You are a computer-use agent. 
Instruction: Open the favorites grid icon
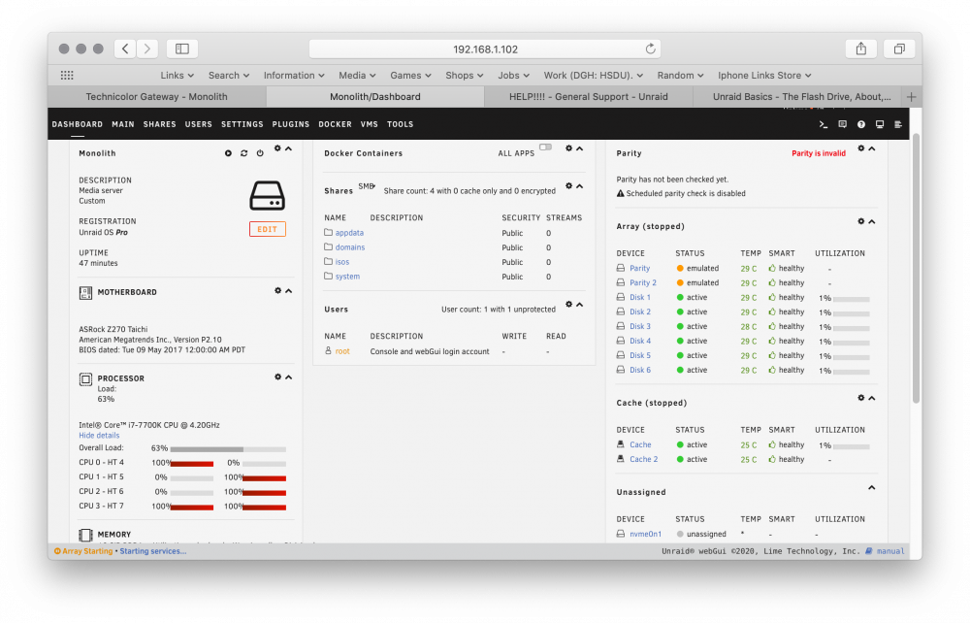[x=67, y=75]
